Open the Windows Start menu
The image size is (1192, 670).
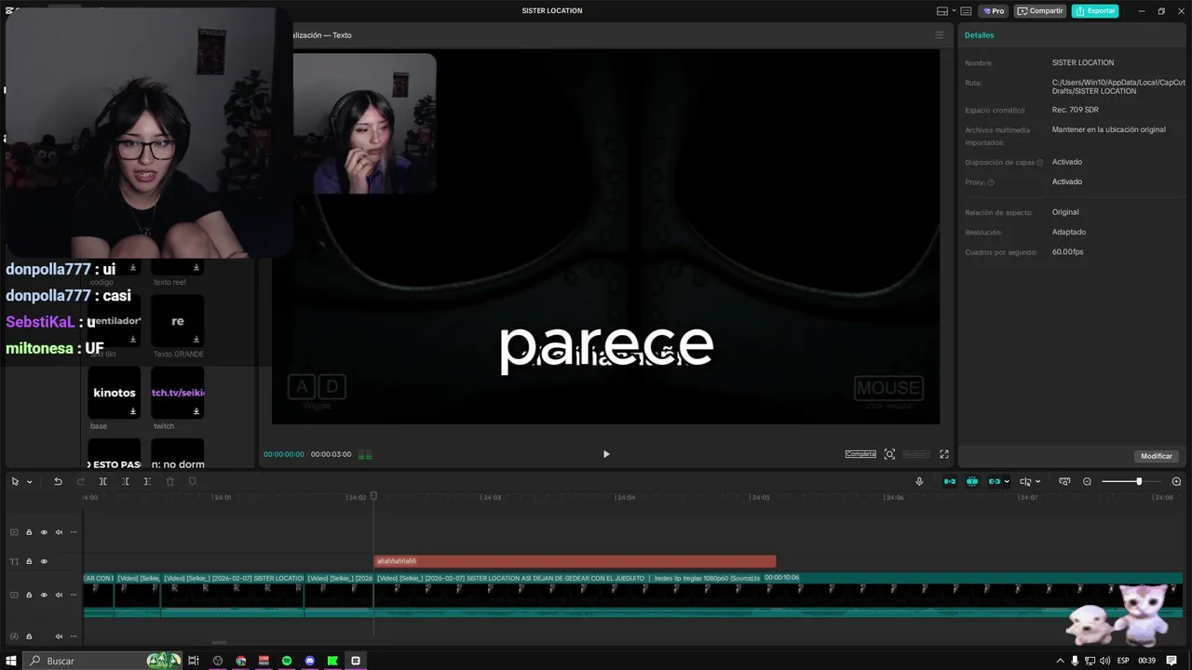(x=11, y=661)
